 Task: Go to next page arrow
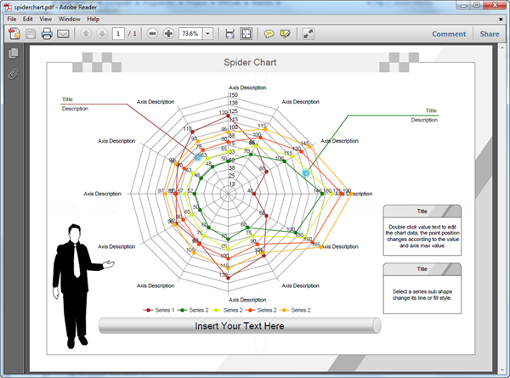[102, 33]
